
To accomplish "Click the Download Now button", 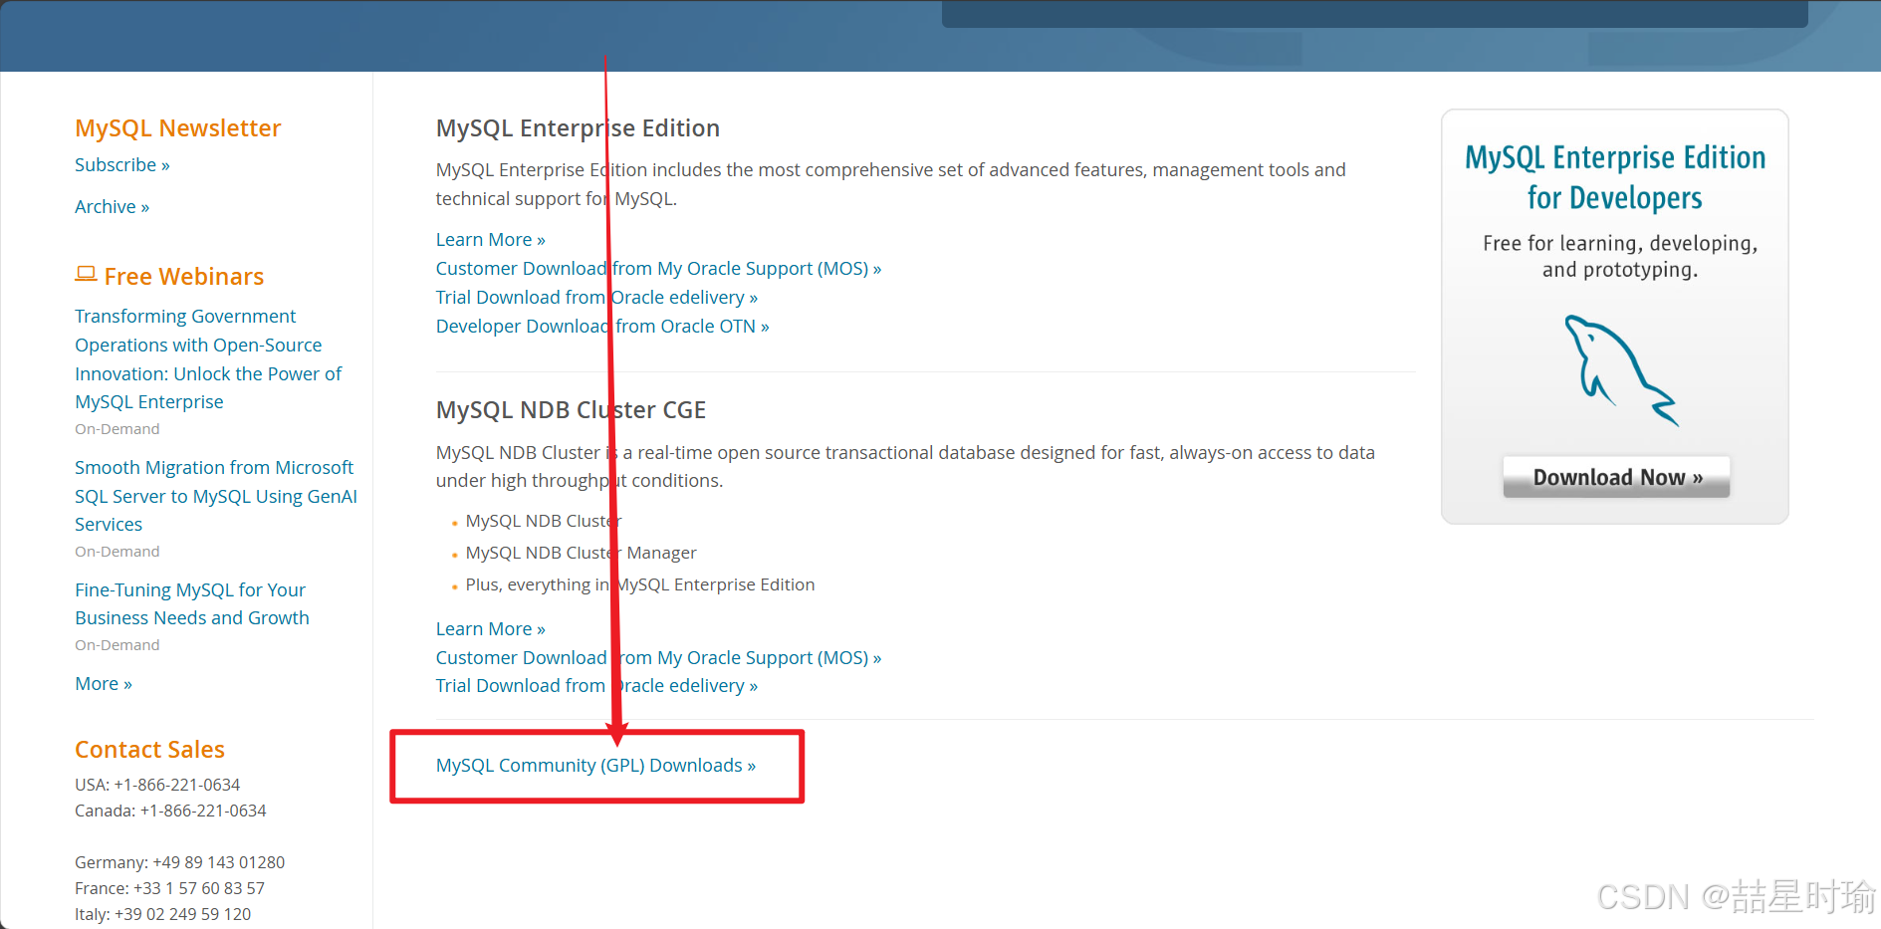I will pyautogui.click(x=1616, y=477).
